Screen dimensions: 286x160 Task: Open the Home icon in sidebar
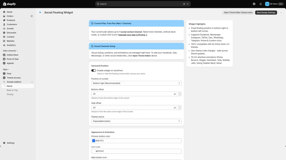[4, 12]
